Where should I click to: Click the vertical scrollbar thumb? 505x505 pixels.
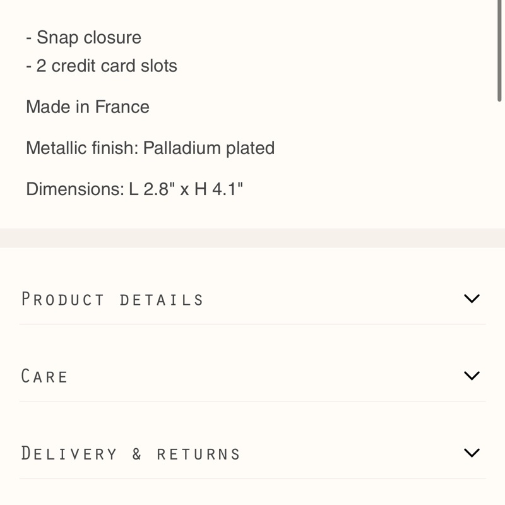click(499, 50)
